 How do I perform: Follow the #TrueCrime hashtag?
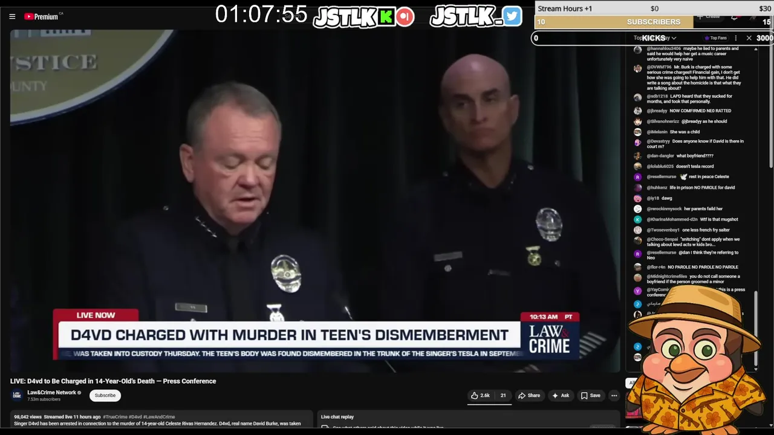[115, 417]
